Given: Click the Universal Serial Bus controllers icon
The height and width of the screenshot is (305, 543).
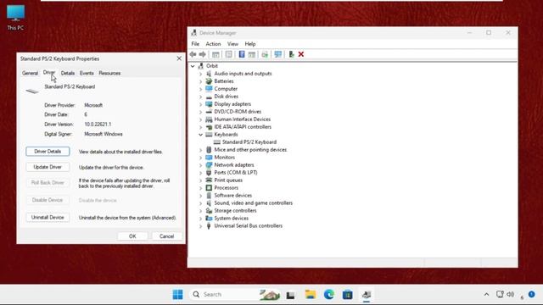Looking at the screenshot, I should coord(209,226).
